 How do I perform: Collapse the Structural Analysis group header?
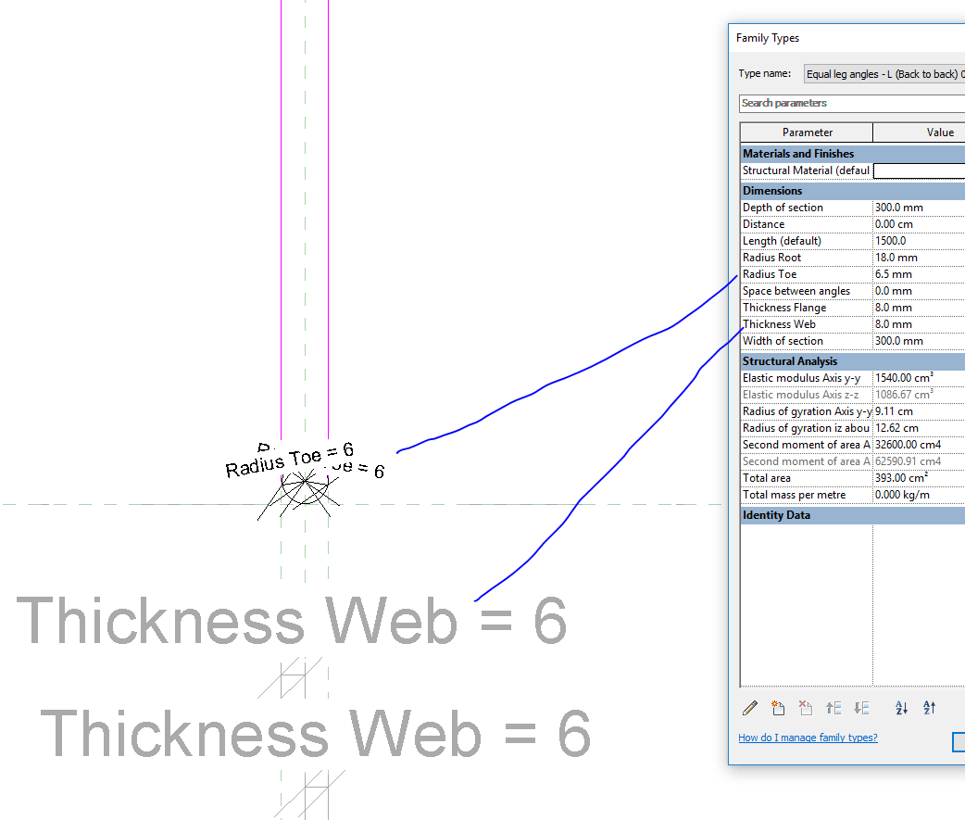tap(852, 361)
